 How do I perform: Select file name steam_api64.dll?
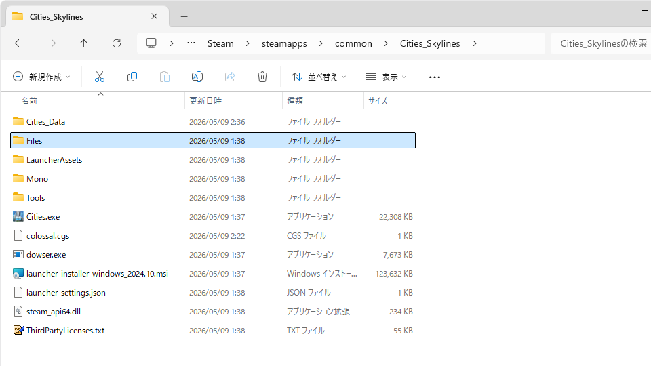(54, 312)
